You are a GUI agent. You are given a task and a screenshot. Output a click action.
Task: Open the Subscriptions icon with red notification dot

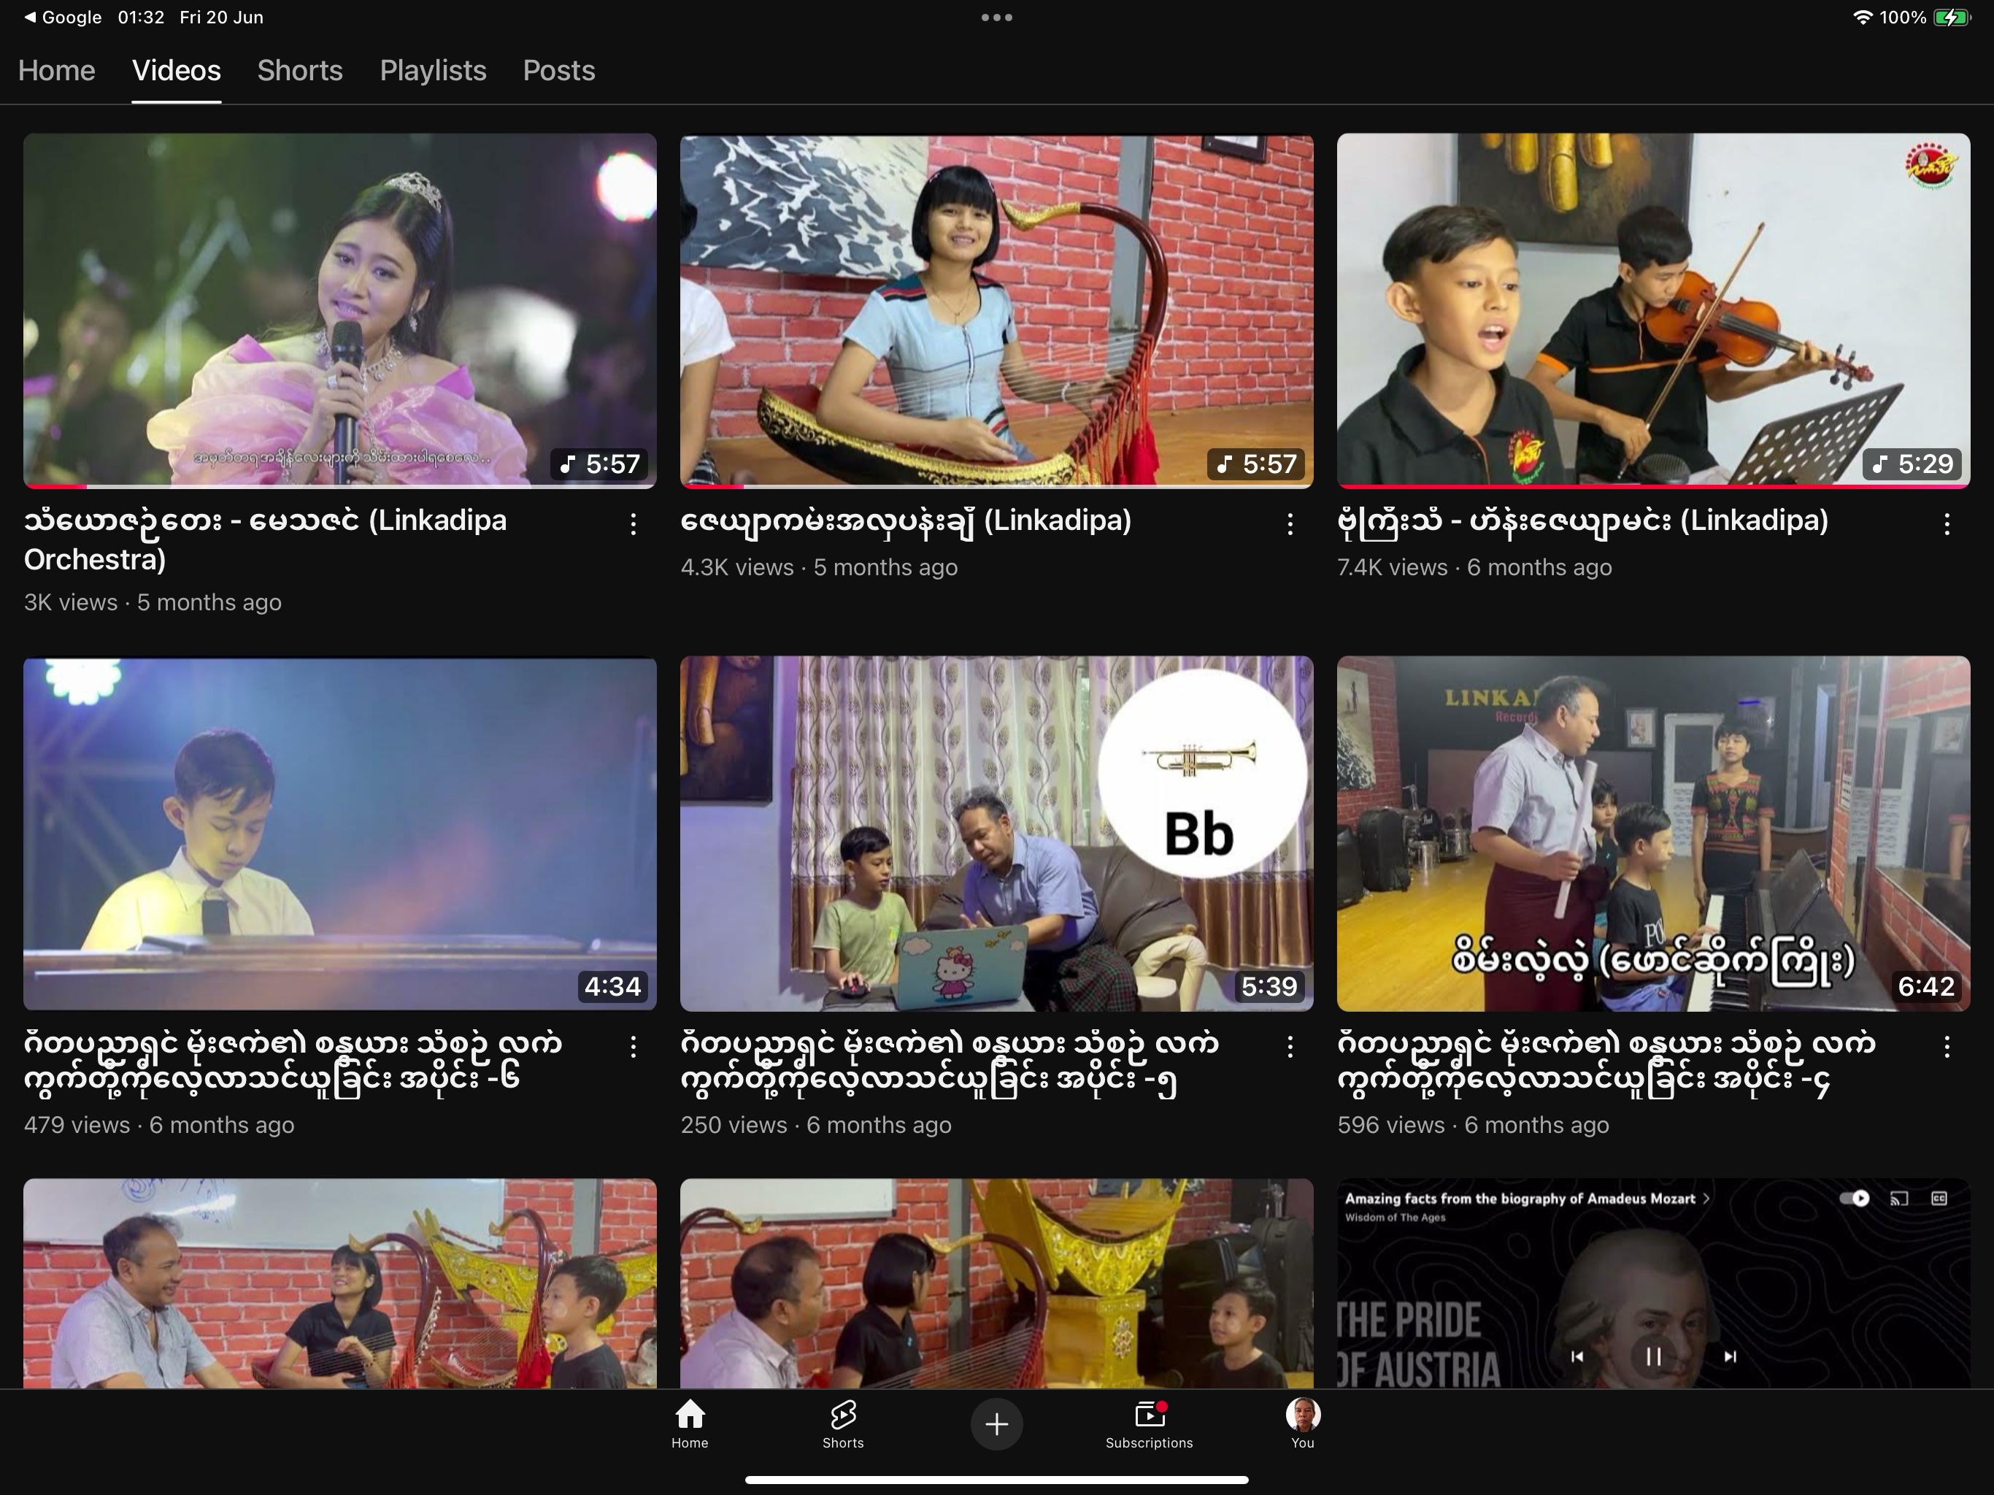coord(1148,1423)
